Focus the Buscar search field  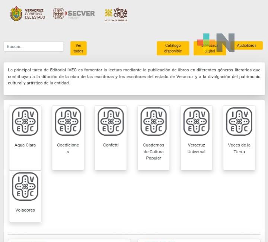(33, 46)
